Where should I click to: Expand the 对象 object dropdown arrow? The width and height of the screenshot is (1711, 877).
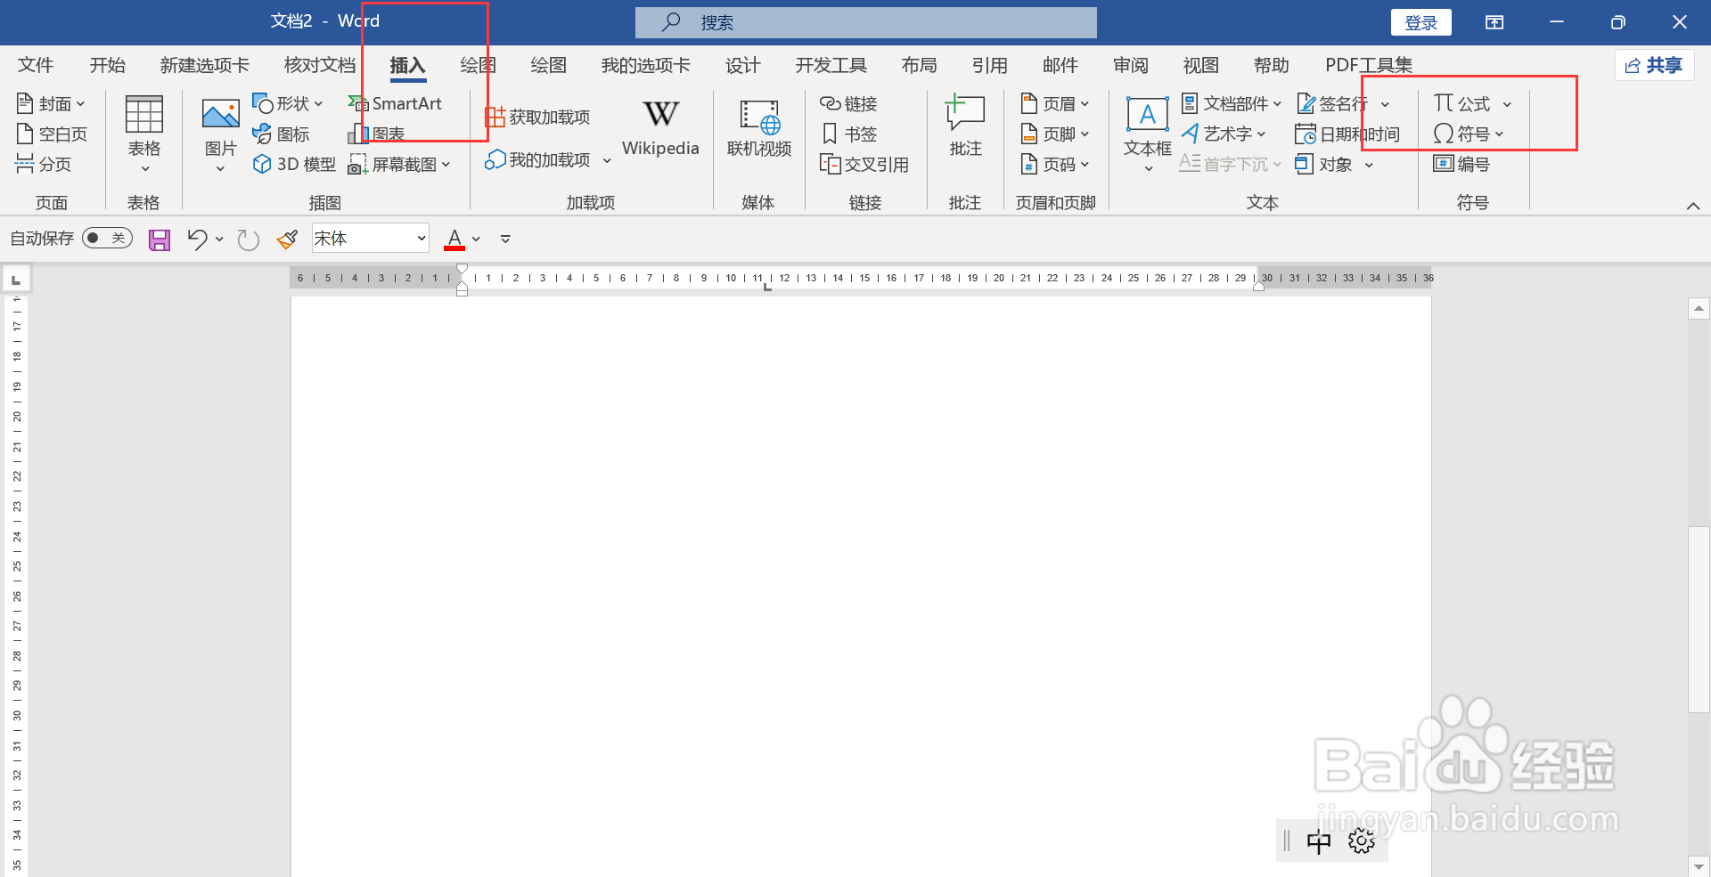[x=1369, y=165]
